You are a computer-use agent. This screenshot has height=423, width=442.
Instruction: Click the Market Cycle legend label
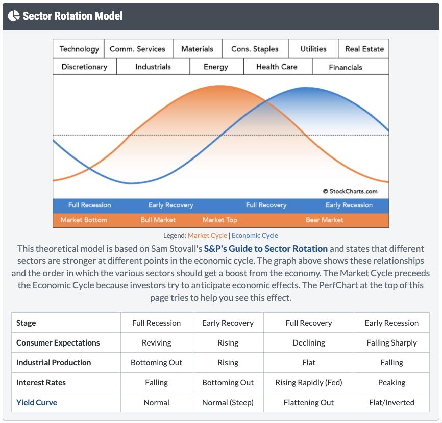pyautogui.click(x=207, y=235)
